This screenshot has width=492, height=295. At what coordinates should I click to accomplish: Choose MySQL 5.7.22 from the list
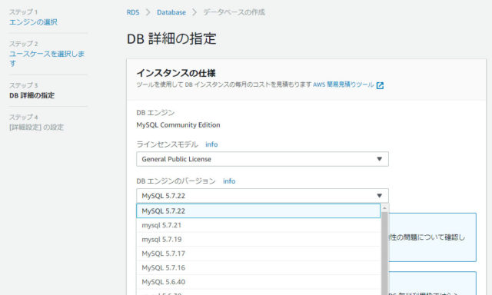[258, 210]
